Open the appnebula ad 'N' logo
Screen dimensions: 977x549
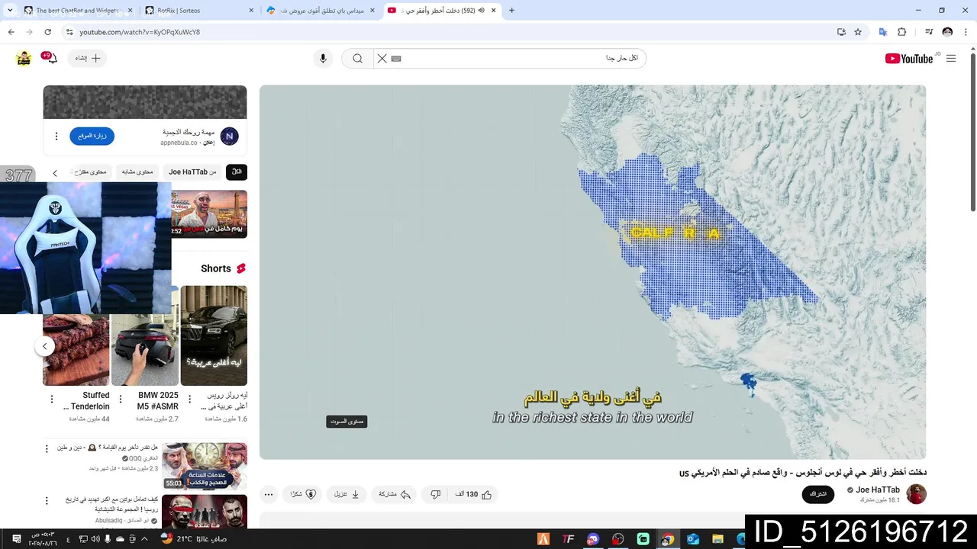(229, 136)
